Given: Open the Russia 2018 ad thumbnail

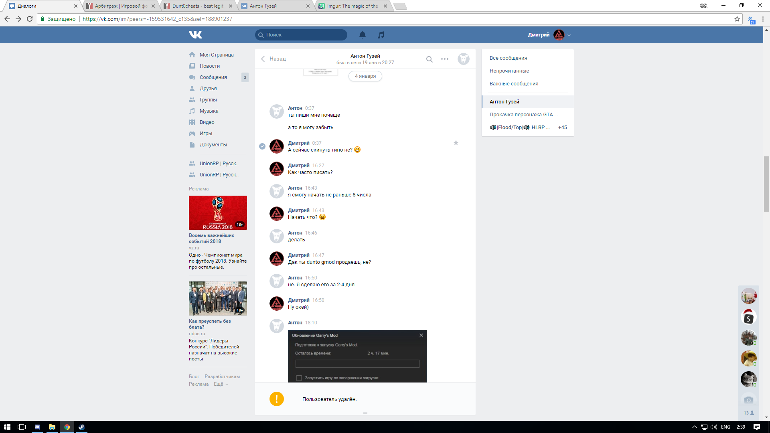Looking at the screenshot, I should click(x=218, y=212).
